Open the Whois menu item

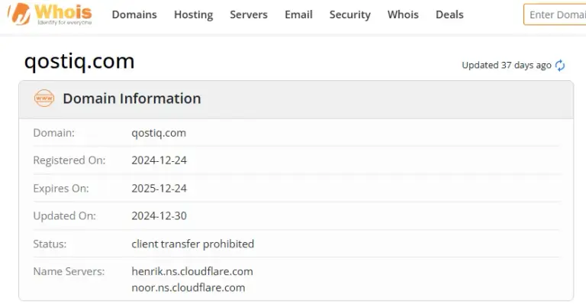pos(403,15)
